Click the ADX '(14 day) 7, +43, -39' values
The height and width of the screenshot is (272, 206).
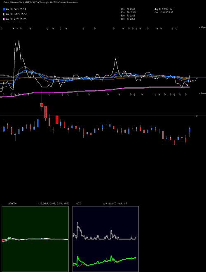pyautogui.click(x=115, y=204)
